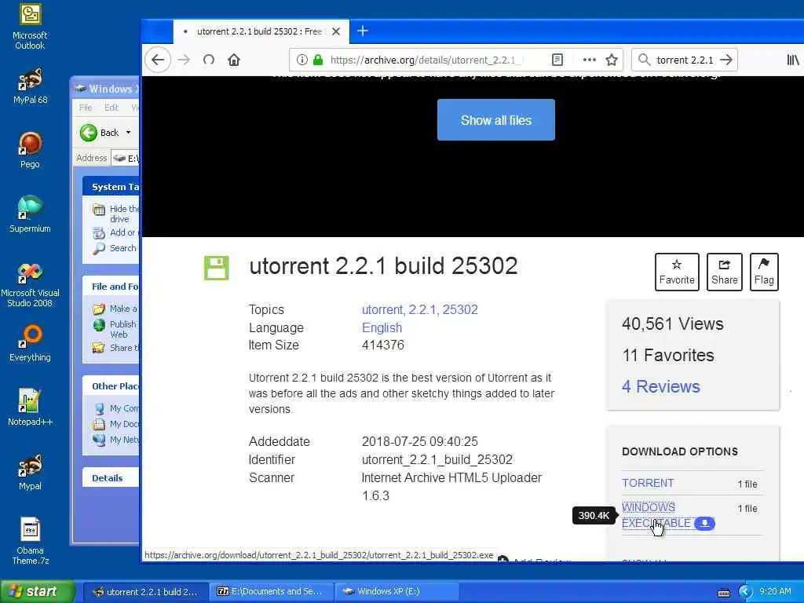
Task: Click Show all files button
Action: [496, 120]
